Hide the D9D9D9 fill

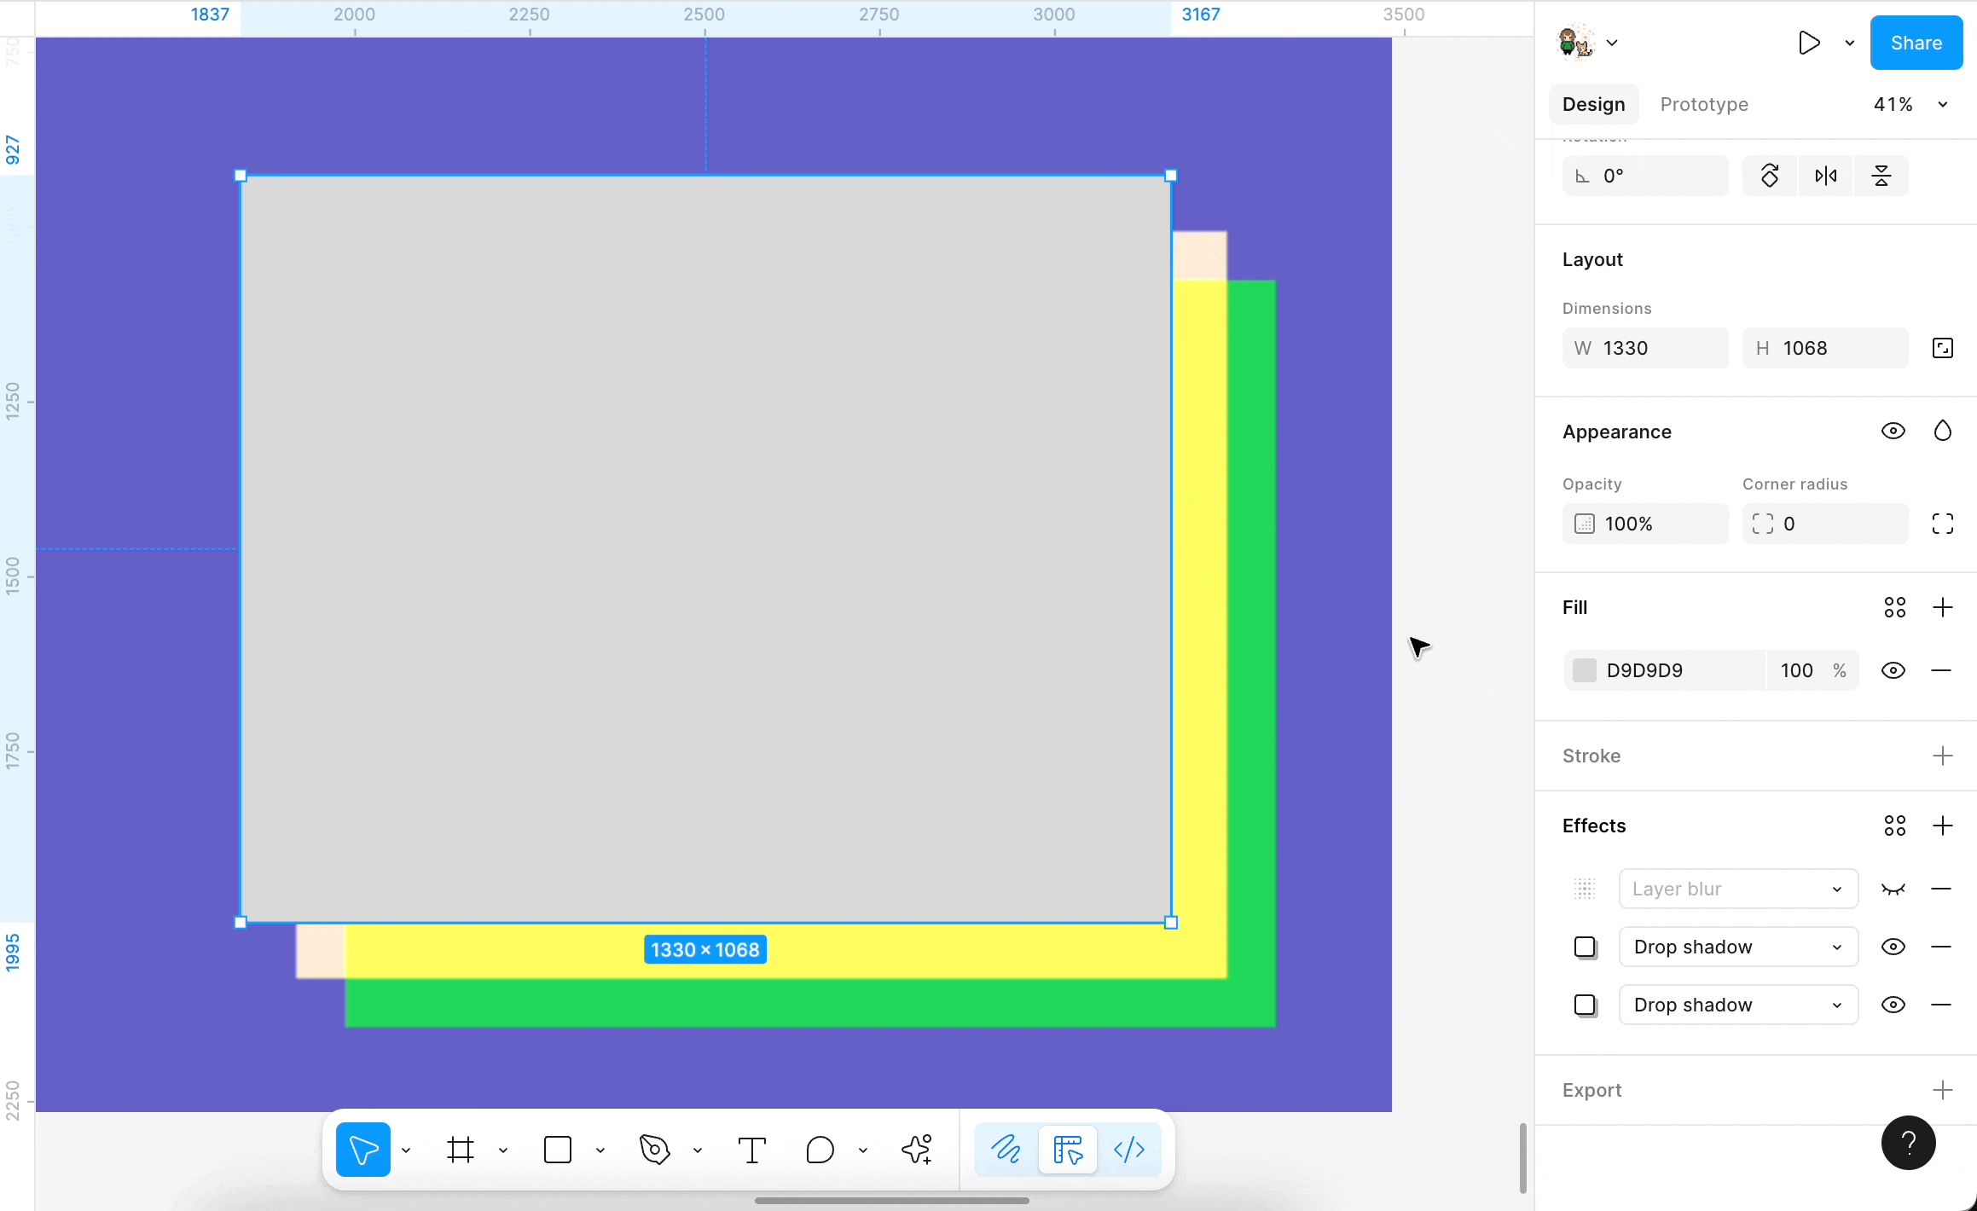pos(1893,670)
